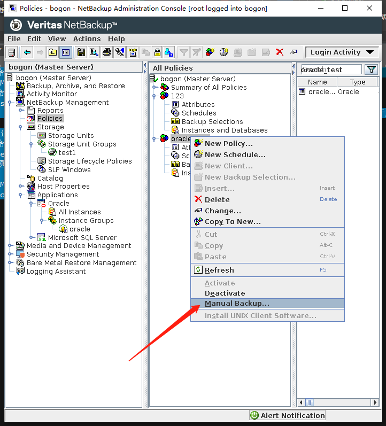Viewport: 386px width, 426px height.
Task: Choose Manual Backup... from the context menu
Action: (x=267, y=304)
